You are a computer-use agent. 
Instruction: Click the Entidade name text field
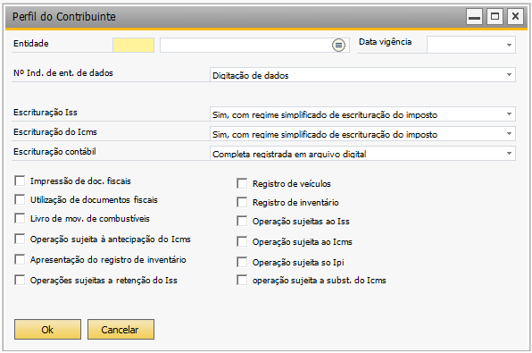coord(245,45)
